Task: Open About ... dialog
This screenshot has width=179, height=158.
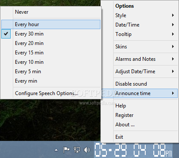Action: pyautogui.click(x=140, y=125)
